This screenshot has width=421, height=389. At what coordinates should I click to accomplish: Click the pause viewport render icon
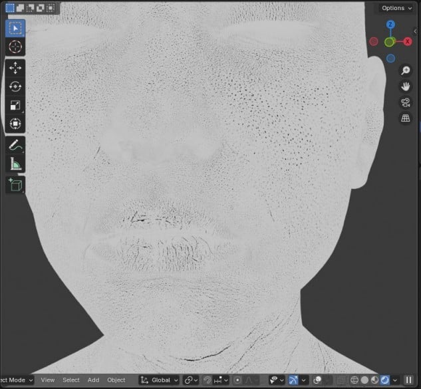[x=408, y=380]
